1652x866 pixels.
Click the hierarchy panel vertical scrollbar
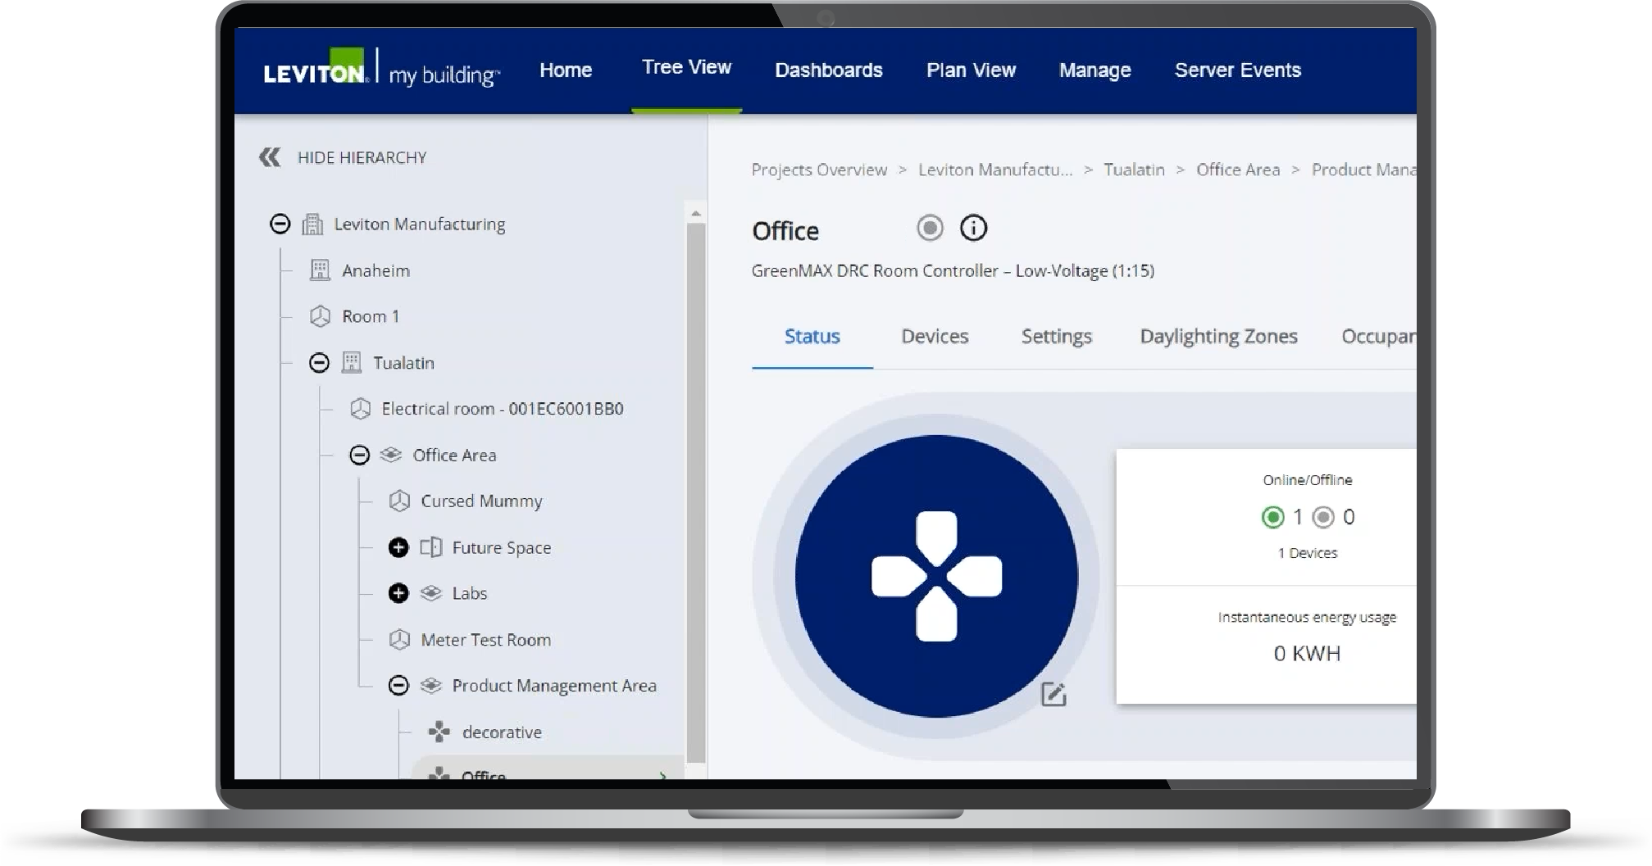[696, 492]
